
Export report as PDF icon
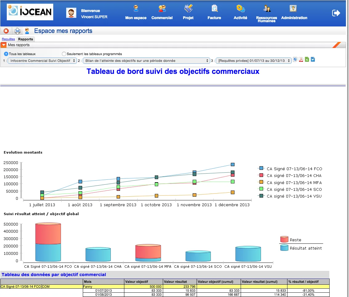[301, 59]
